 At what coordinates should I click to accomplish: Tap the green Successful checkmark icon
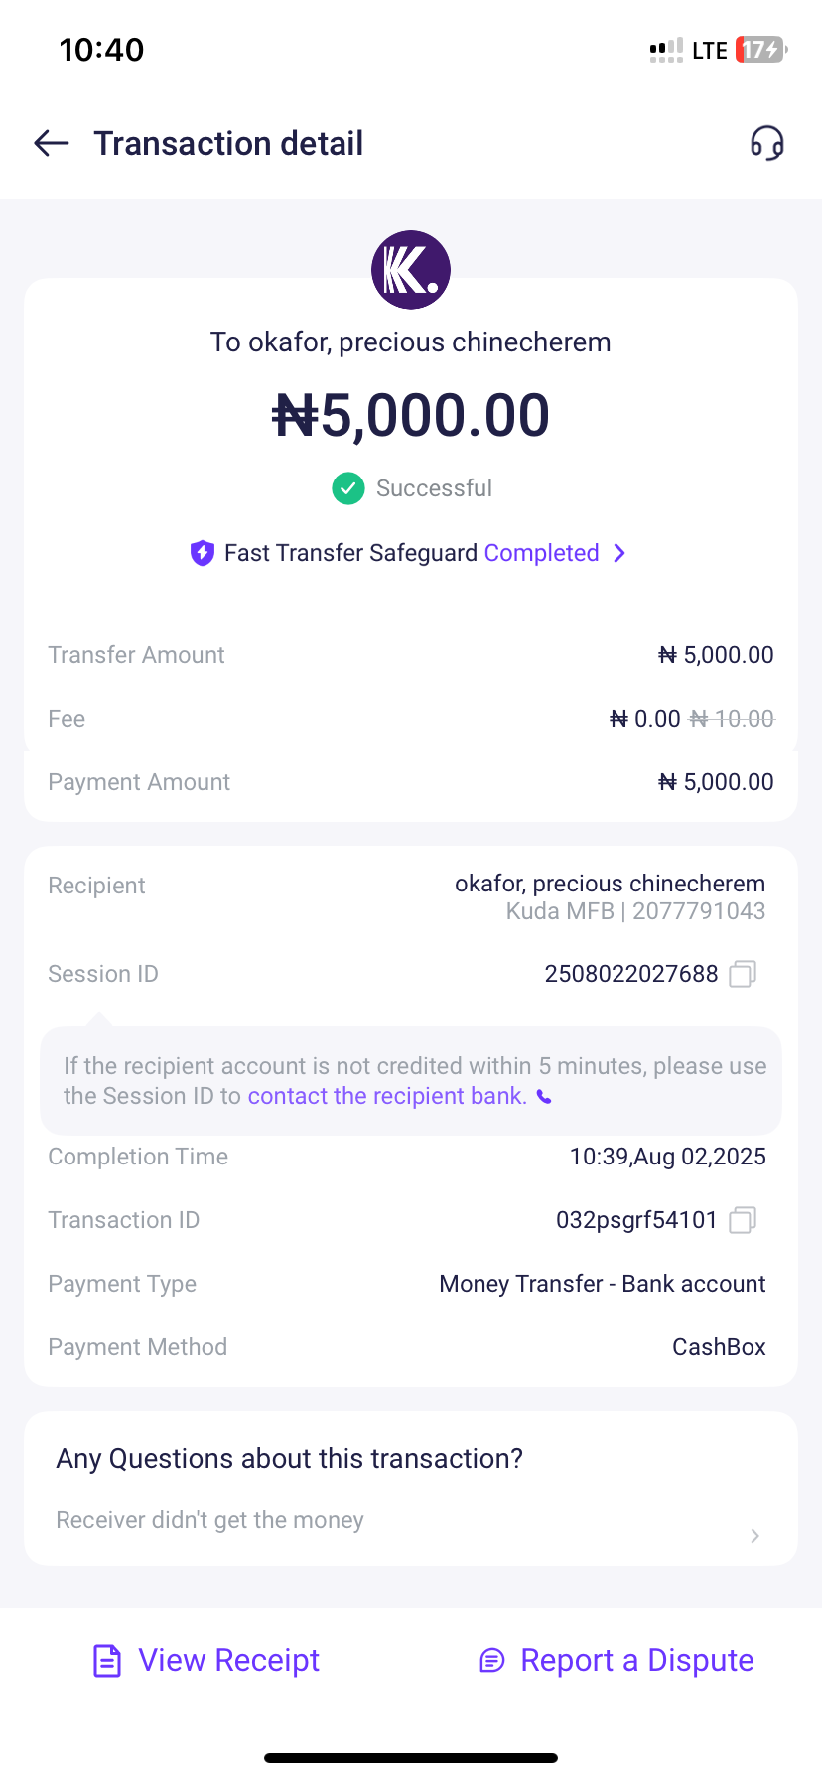[x=348, y=488]
